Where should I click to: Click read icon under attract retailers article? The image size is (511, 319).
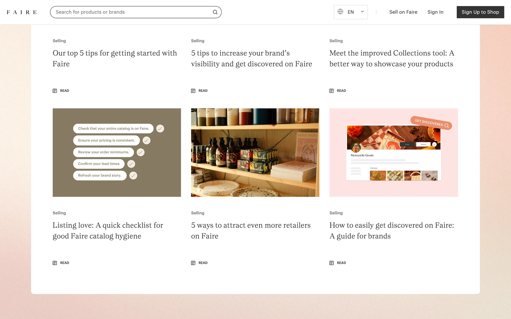tap(193, 263)
